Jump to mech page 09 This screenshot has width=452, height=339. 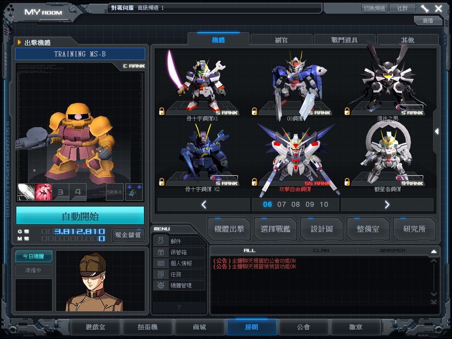pos(309,204)
